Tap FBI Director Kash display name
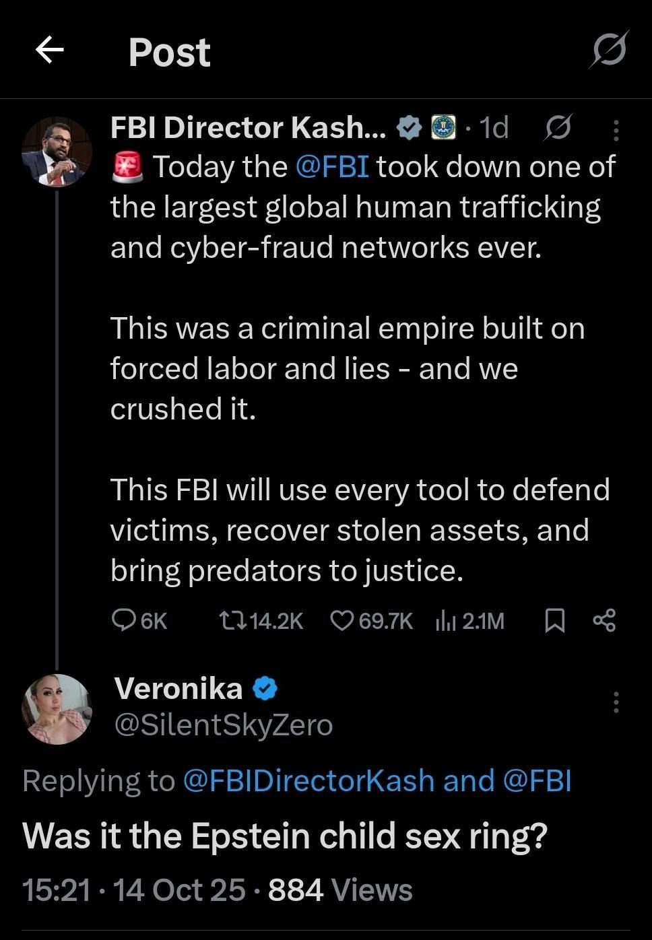 click(x=248, y=127)
